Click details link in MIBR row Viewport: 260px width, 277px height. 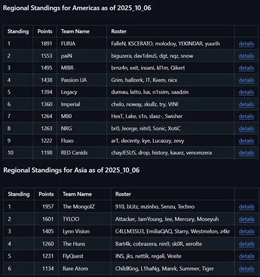pos(246,68)
